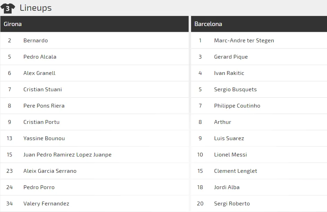Click Juan Pedro Ramirez Lopez Juanpe
The height and width of the screenshot is (212, 327).
[x=68, y=155]
